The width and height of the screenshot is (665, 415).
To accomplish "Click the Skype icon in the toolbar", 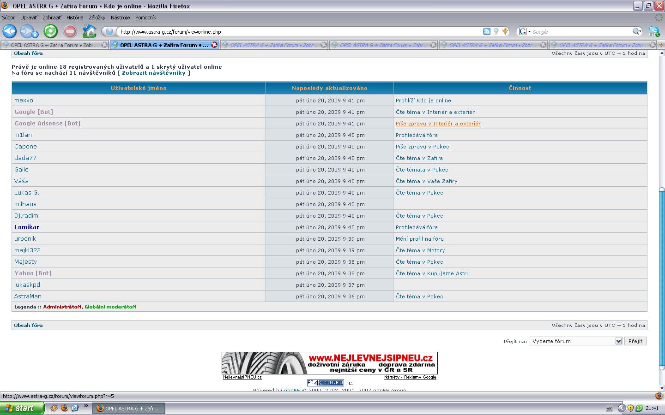I will 654,31.
